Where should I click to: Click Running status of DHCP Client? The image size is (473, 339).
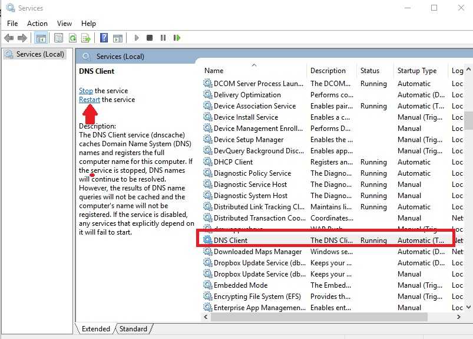click(x=373, y=162)
